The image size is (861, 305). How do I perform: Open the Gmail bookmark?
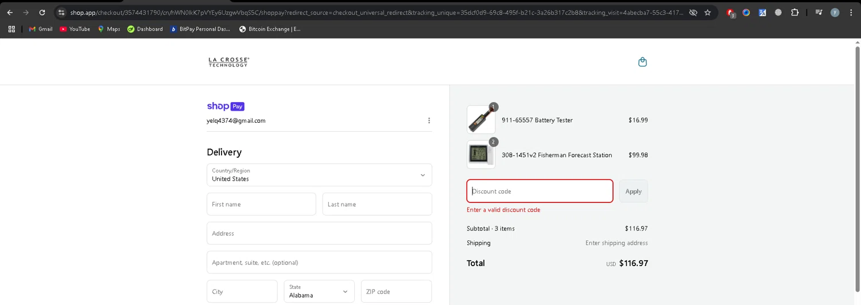click(x=41, y=29)
